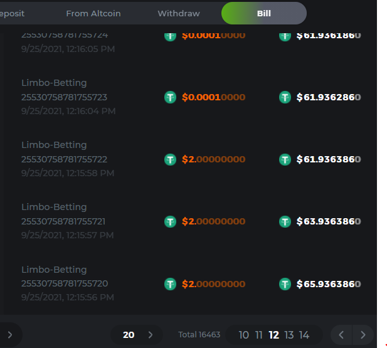Click Tether icon beside $2 amount at 12:15:56 PM
Image resolution: width=387 pixels, height=348 pixels.
pyautogui.click(x=170, y=284)
